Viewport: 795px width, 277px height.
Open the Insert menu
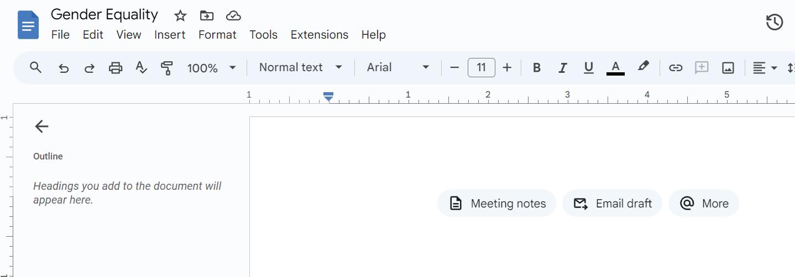click(170, 35)
